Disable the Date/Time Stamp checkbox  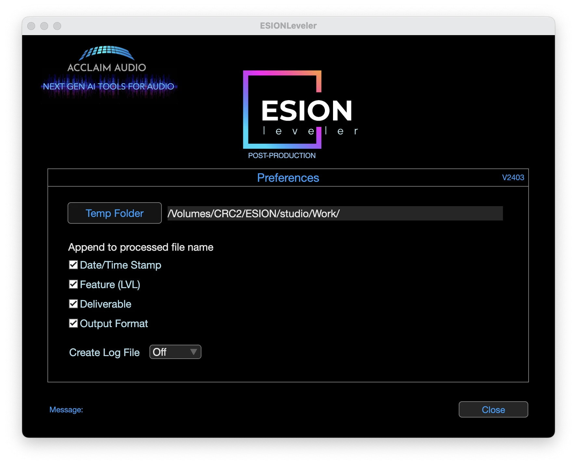(x=73, y=265)
